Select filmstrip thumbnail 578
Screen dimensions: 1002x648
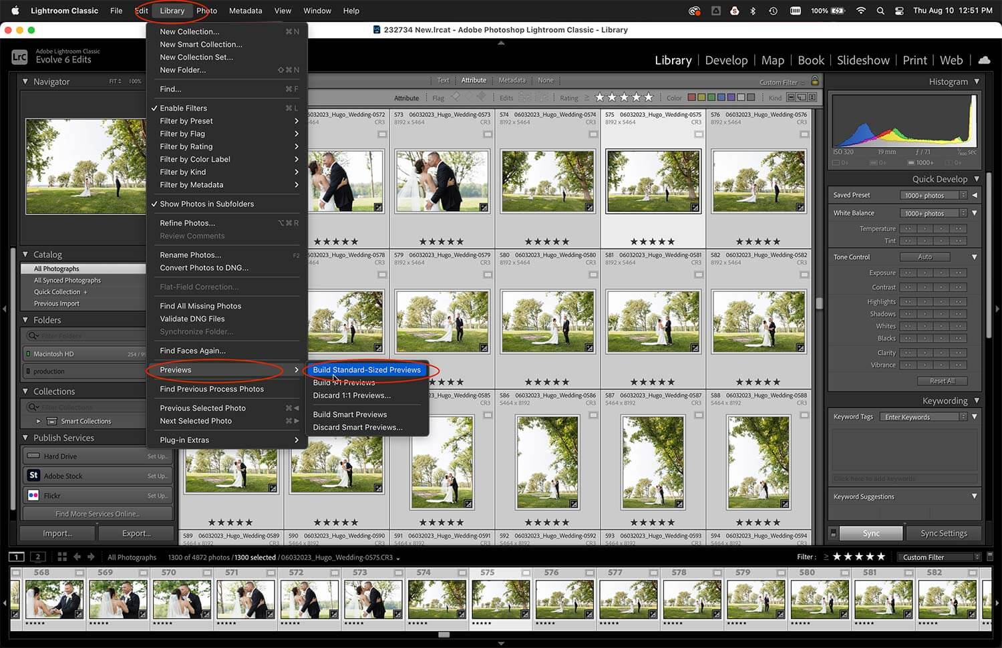click(692, 599)
